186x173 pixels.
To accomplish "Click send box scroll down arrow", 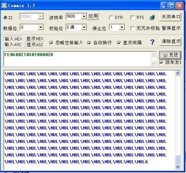I will point(153,63).
